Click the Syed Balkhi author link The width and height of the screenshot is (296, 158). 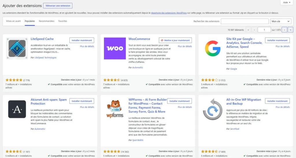click(x=138, y=140)
